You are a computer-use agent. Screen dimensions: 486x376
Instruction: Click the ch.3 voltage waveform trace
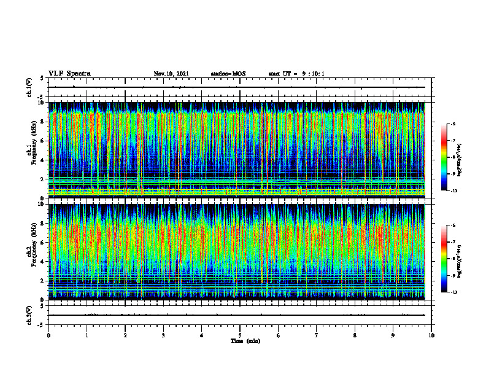237,315
